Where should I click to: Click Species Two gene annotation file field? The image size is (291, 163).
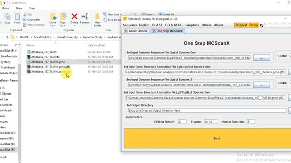[205, 98]
